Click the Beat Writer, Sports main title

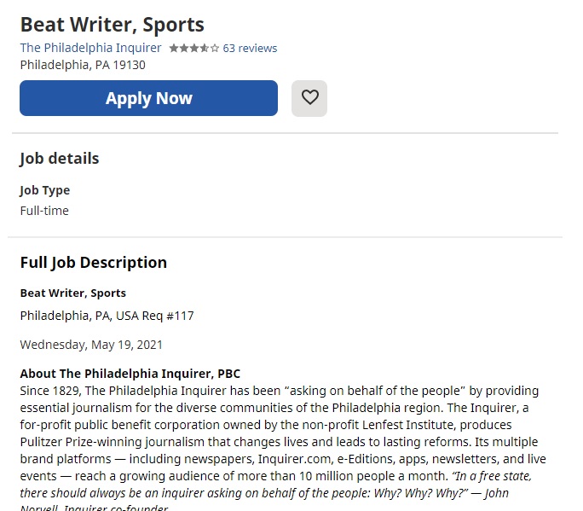pyautogui.click(x=113, y=25)
